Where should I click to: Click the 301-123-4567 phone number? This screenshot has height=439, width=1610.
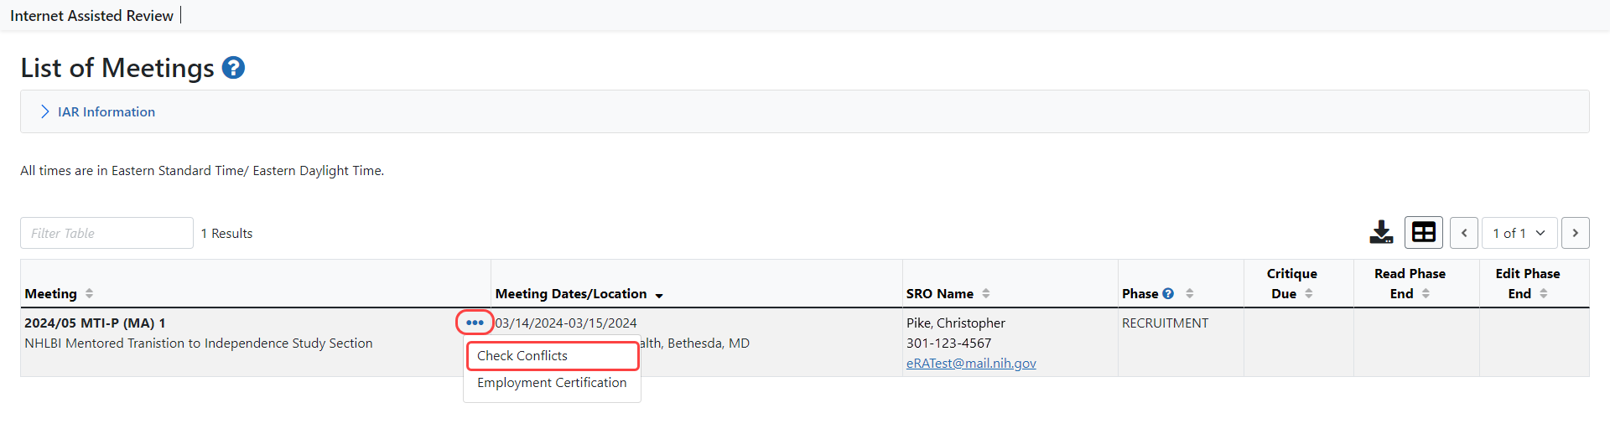point(948,343)
